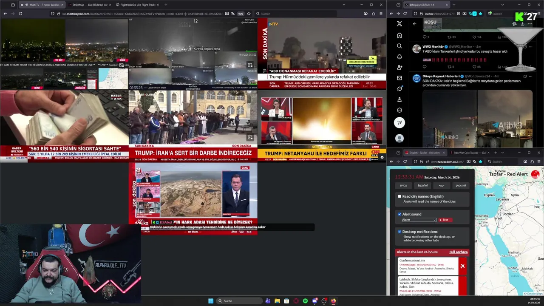Reply to the WW3 Monitör post
This screenshot has width=544, height=306.
425,67
